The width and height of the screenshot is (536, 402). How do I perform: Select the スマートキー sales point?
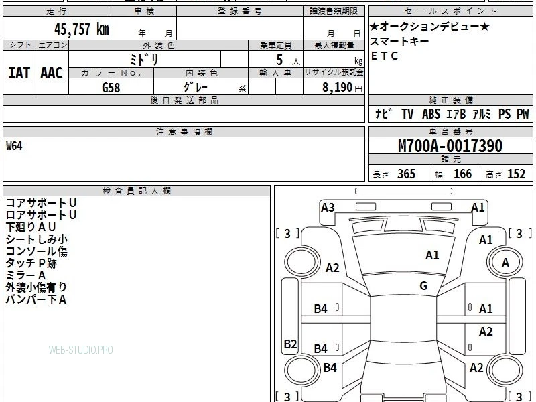pyautogui.click(x=399, y=41)
